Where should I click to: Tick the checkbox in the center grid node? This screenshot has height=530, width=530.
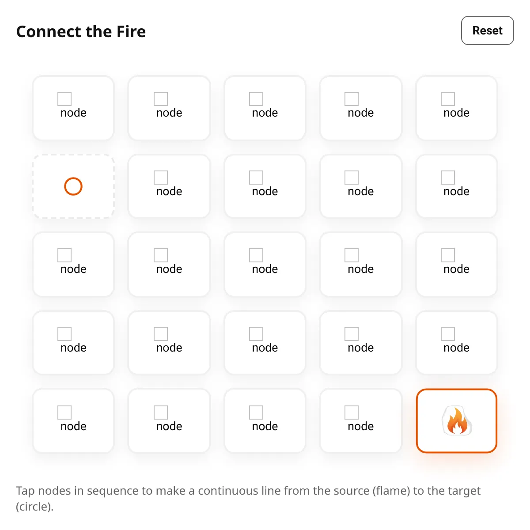click(256, 255)
